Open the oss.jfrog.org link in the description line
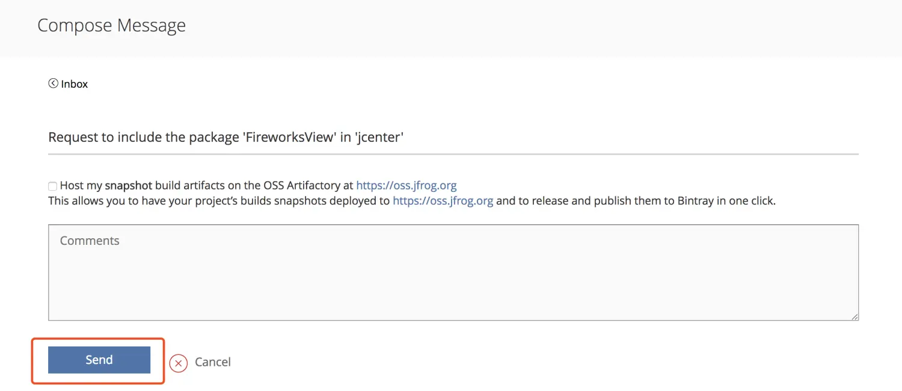 443,201
